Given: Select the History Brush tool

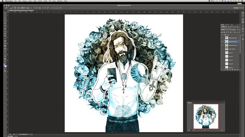Looking at the screenshot, I should point(5,36).
